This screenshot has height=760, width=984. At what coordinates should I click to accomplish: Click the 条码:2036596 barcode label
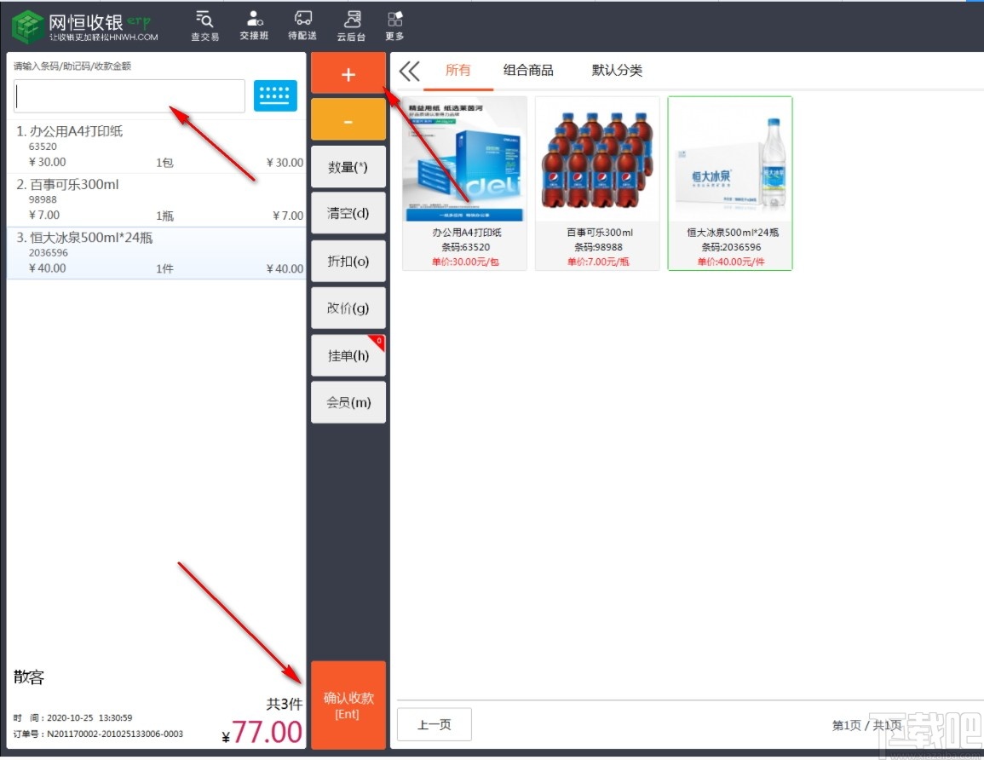click(x=731, y=247)
